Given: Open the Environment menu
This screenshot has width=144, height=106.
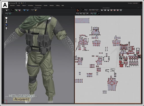Looking at the screenshot, I should point(38,5).
